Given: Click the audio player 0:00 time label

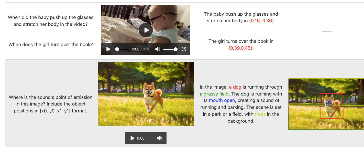Looking at the screenshot, I should tap(141, 138).
